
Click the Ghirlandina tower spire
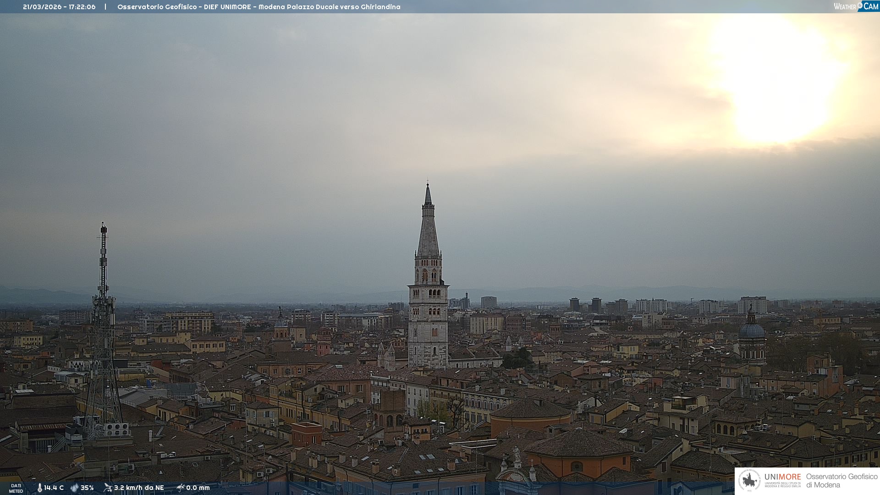[428, 229]
